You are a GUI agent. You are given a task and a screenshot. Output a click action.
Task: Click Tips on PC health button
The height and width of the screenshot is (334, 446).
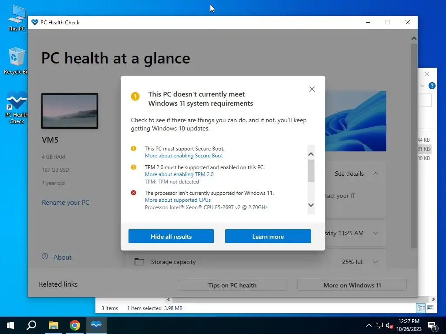click(x=232, y=285)
